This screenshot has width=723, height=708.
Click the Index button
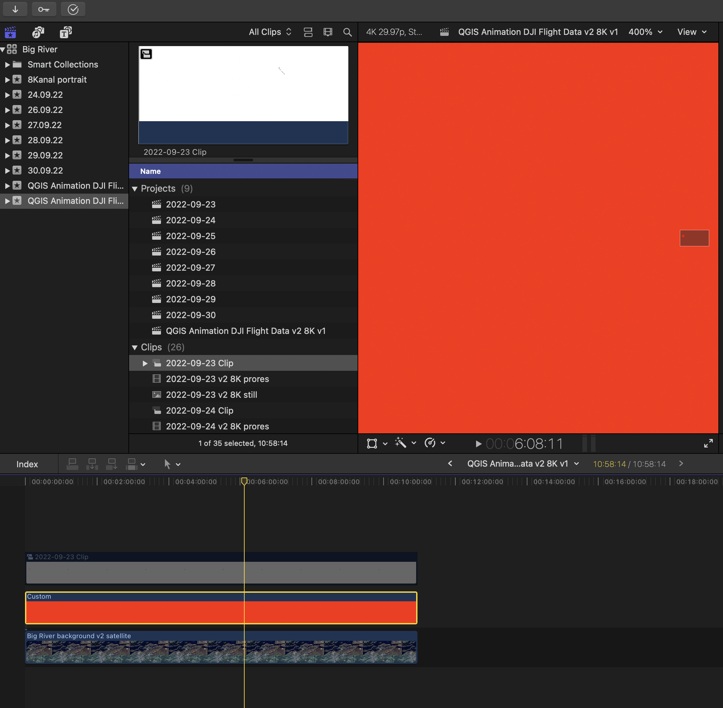27,464
